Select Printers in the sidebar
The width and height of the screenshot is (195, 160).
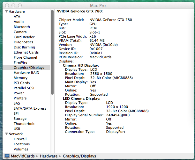tap(20, 98)
